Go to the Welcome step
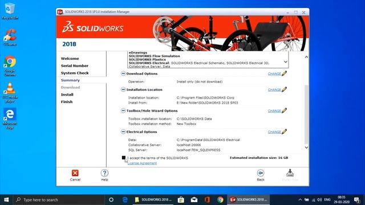The height and width of the screenshot is (205, 365). pyautogui.click(x=70, y=59)
